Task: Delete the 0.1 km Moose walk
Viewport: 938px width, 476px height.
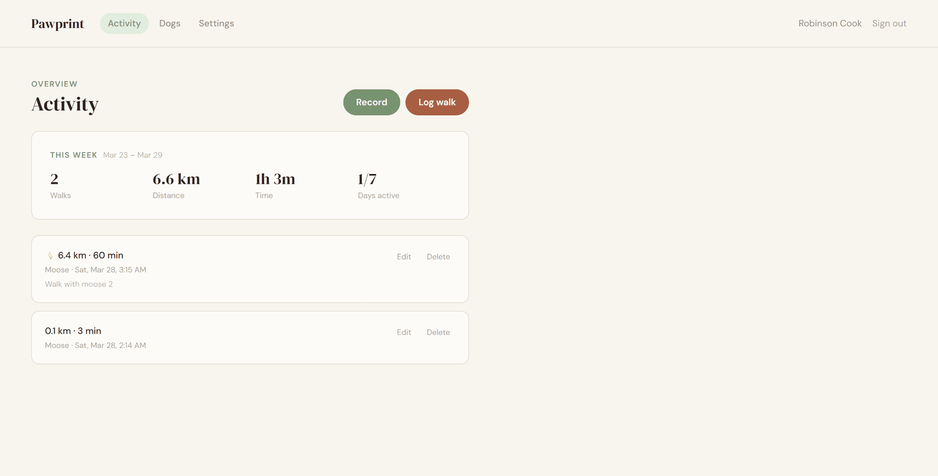Action: pos(438,332)
